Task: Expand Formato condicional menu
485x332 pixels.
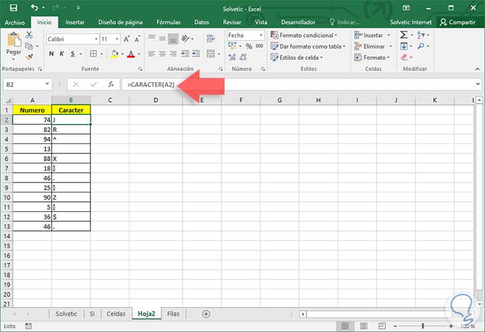Action: [x=304, y=35]
